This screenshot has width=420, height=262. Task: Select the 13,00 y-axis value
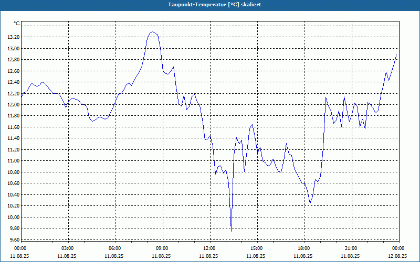(14, 48)
